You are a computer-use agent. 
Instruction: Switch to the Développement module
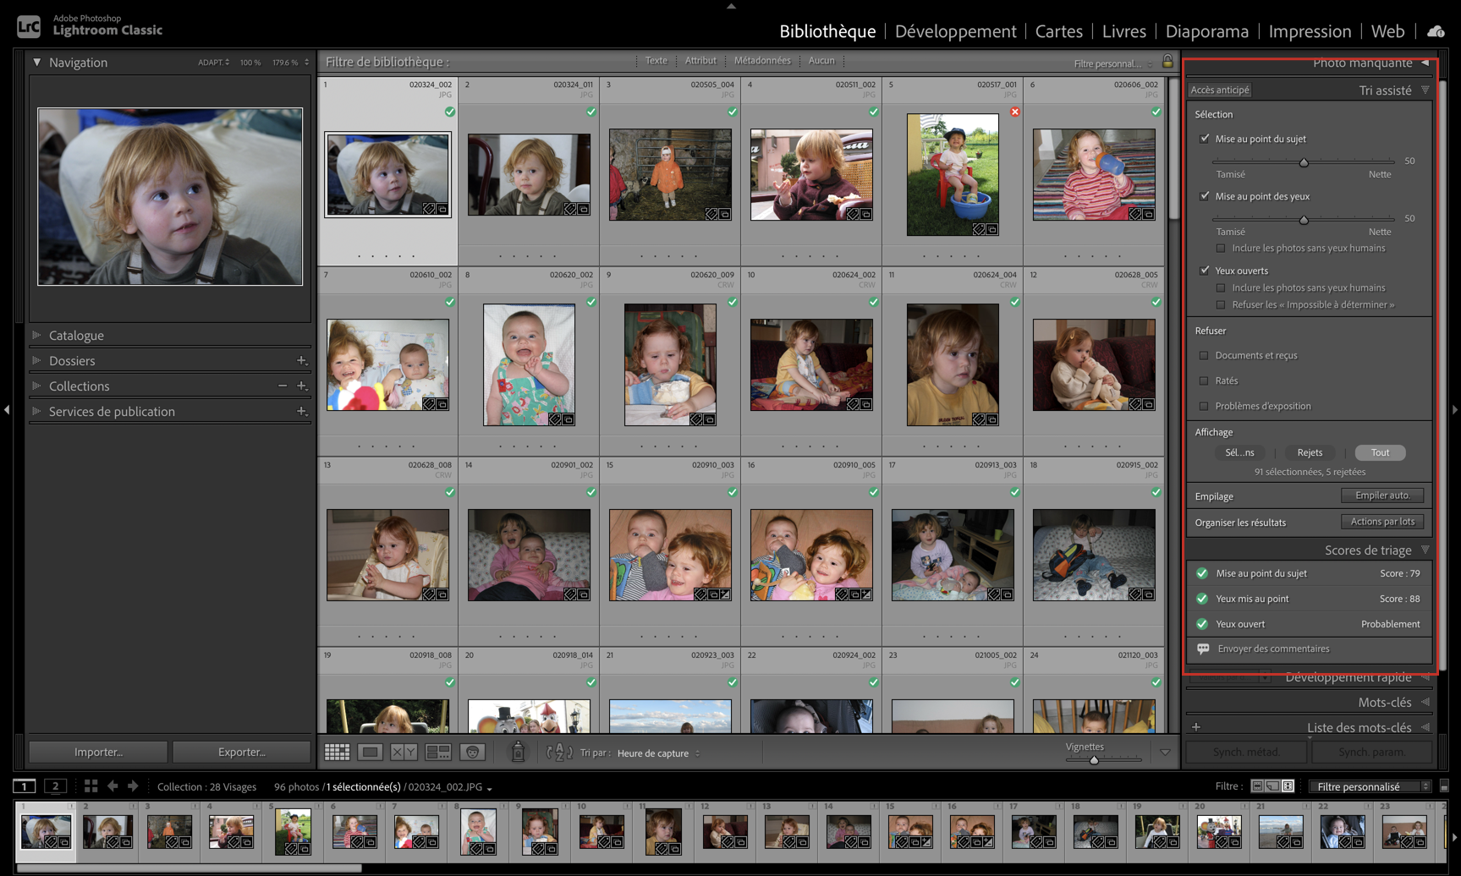(x=955, y=31)
